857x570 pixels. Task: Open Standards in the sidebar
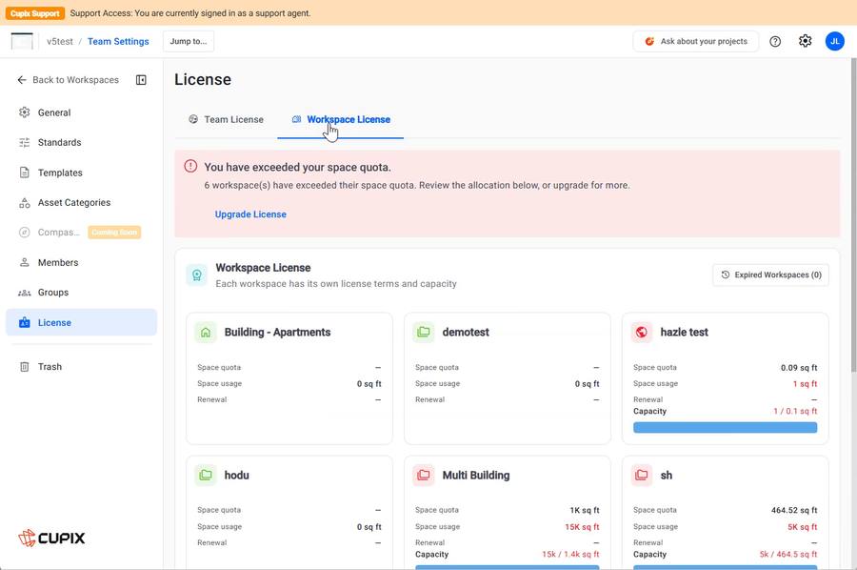click(x=82, y=142)
